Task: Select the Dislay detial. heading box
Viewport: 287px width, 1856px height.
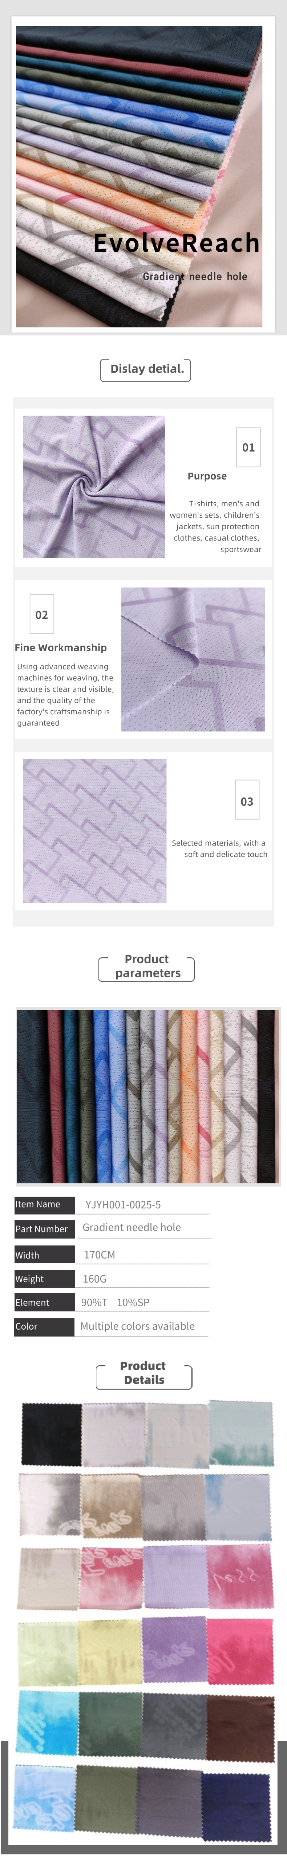Action: point(146,370)
